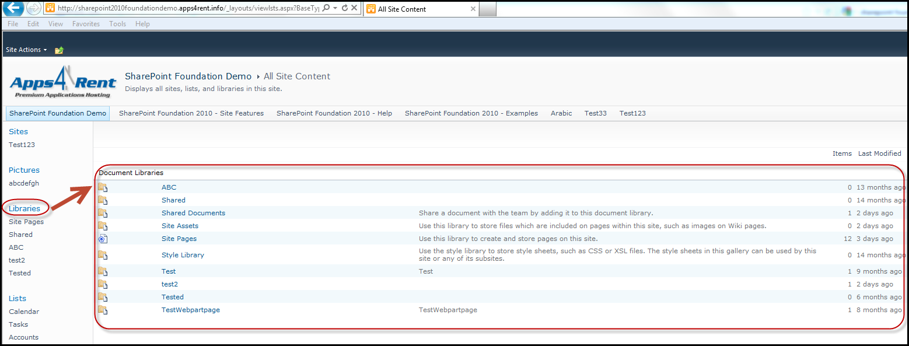The image size is (909, 346).
Task: Click the Apps4Rent logo
Action: [63, 82]
